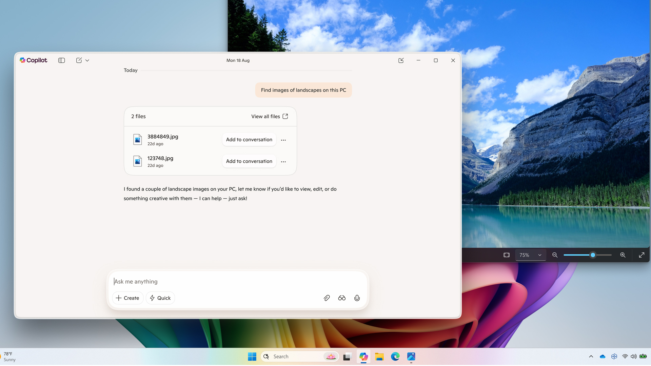Show hidden system tray icons
The height and width of the screenshot is (366, 651).
click(x=591, y=357)
